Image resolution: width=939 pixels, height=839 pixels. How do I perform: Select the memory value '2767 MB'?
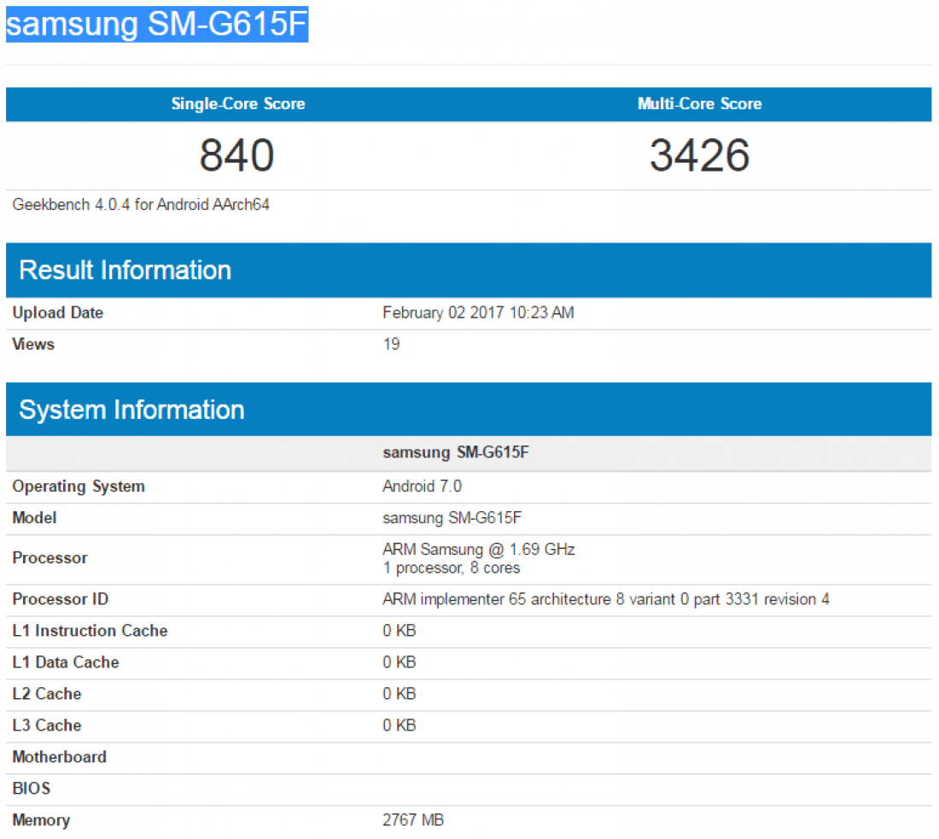(x=413, y=820)
